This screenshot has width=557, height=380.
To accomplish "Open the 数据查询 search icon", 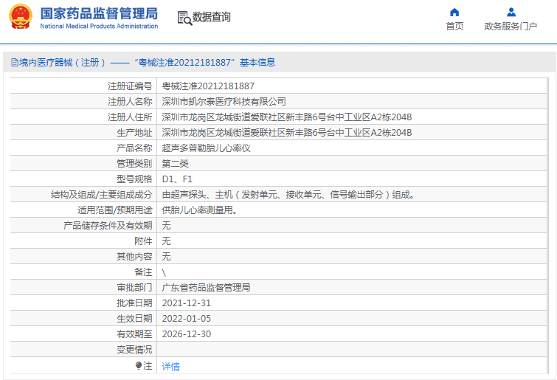I will tap(184, 18).
